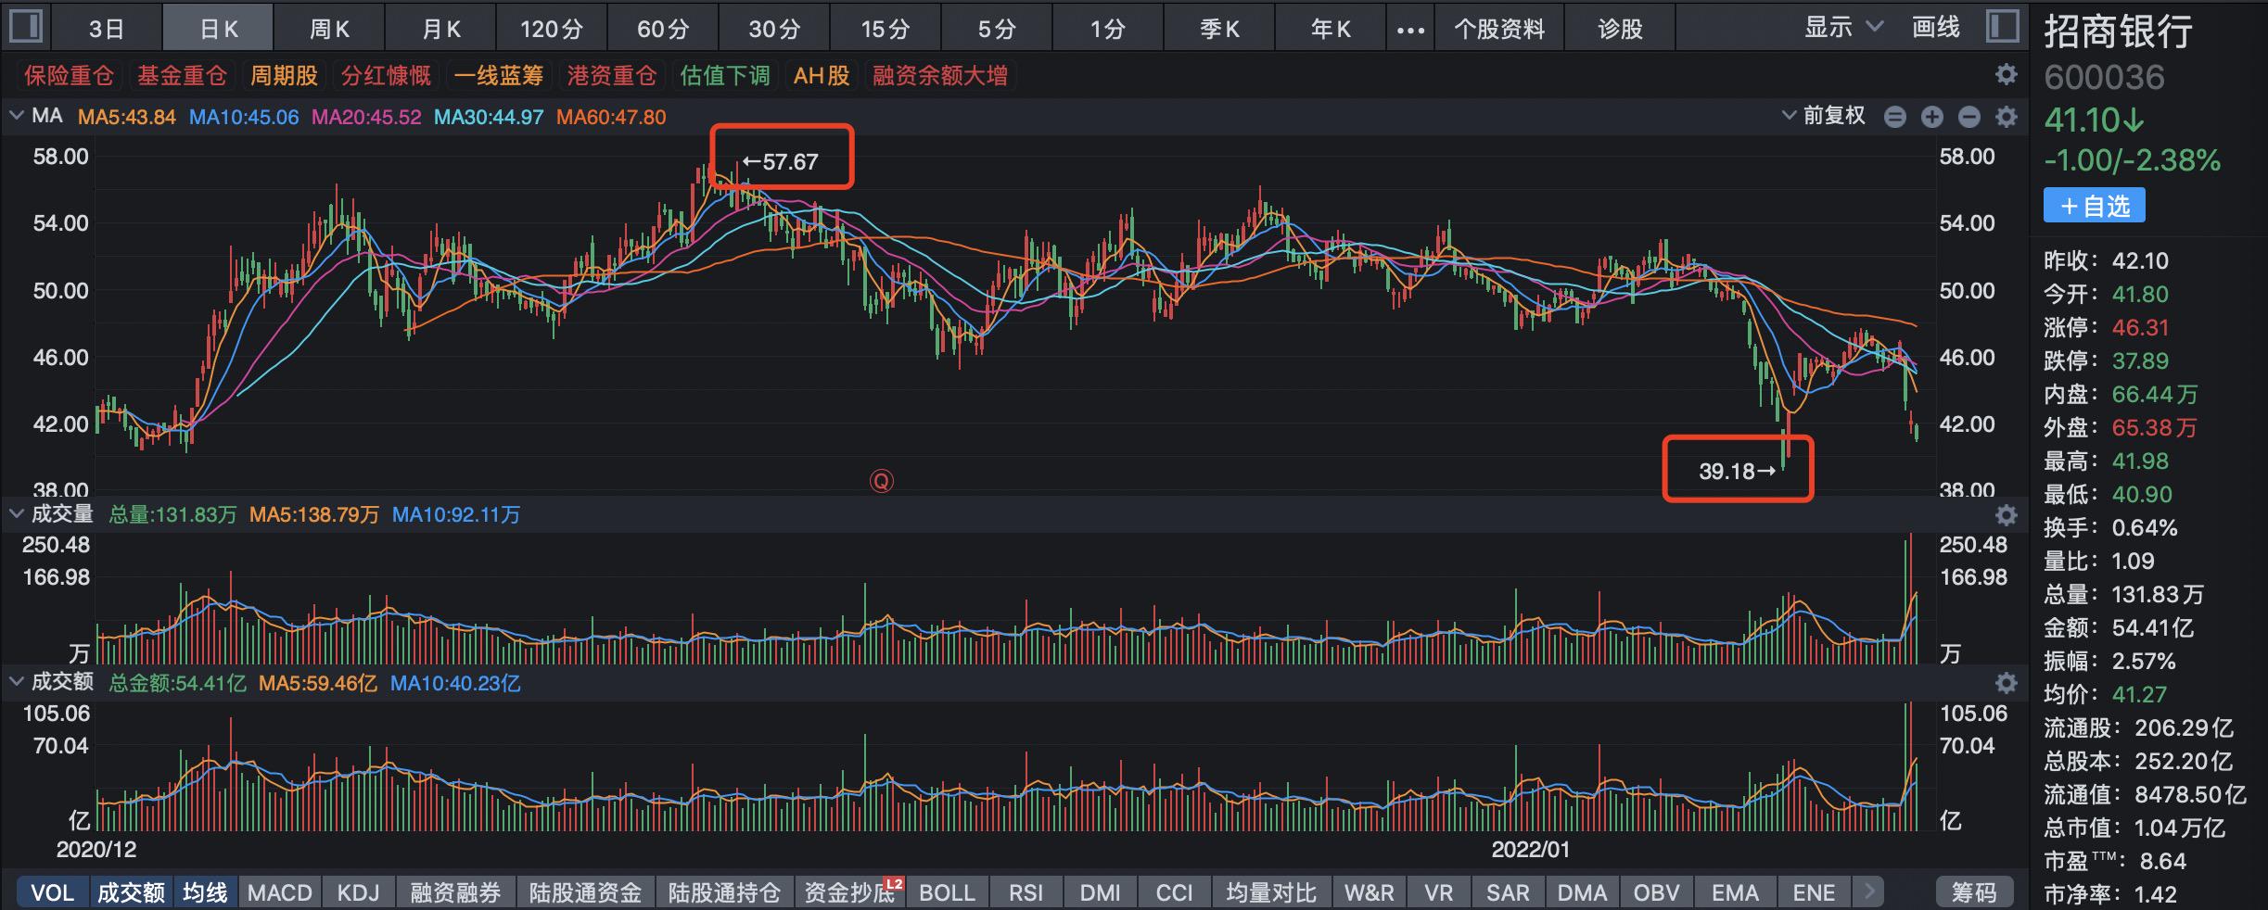Switch to 年K yearly chart

[1331, 29]
